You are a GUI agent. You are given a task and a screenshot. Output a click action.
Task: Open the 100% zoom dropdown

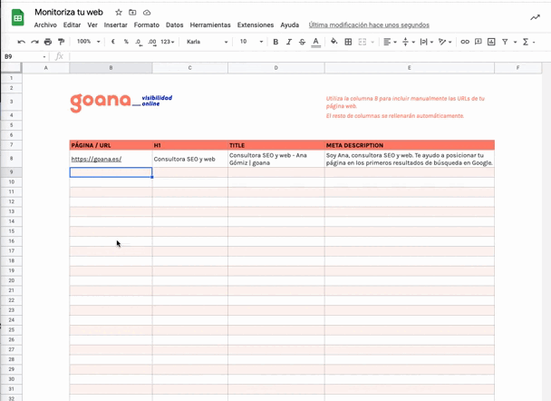[x=89, y=42]
